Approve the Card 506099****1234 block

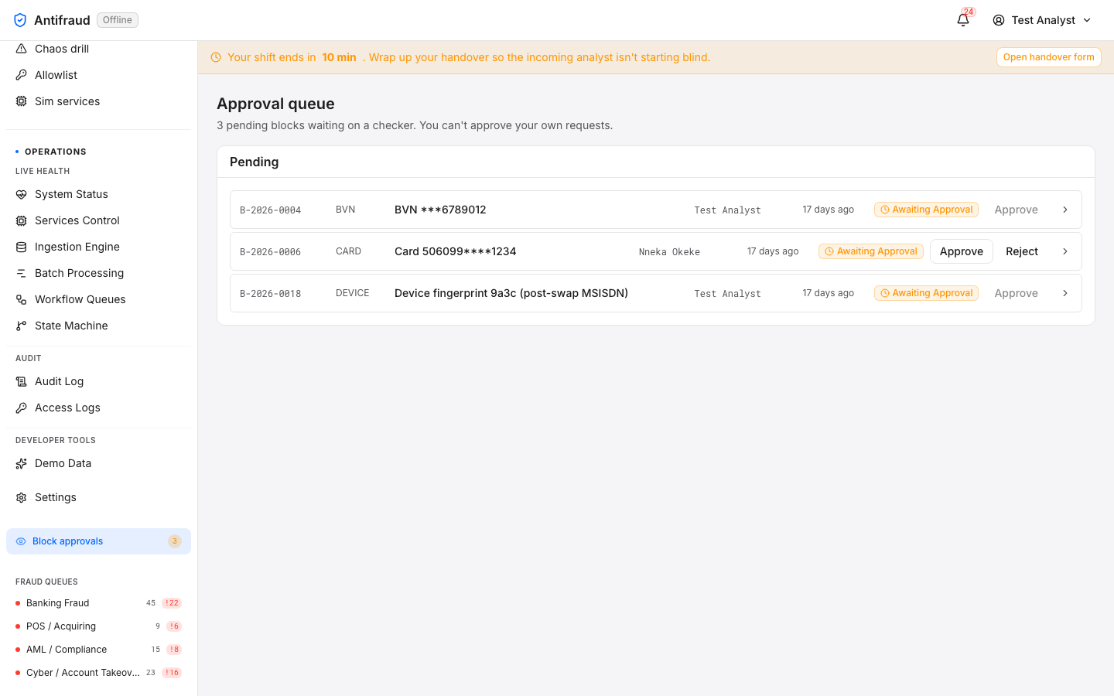click(x=961, y=251)
